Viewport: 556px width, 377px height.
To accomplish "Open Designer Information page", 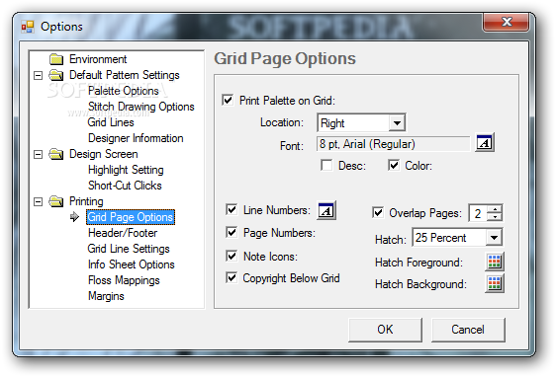I will (x=136, y=138).
